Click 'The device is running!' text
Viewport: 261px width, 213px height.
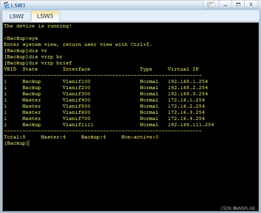pos(38,26)
